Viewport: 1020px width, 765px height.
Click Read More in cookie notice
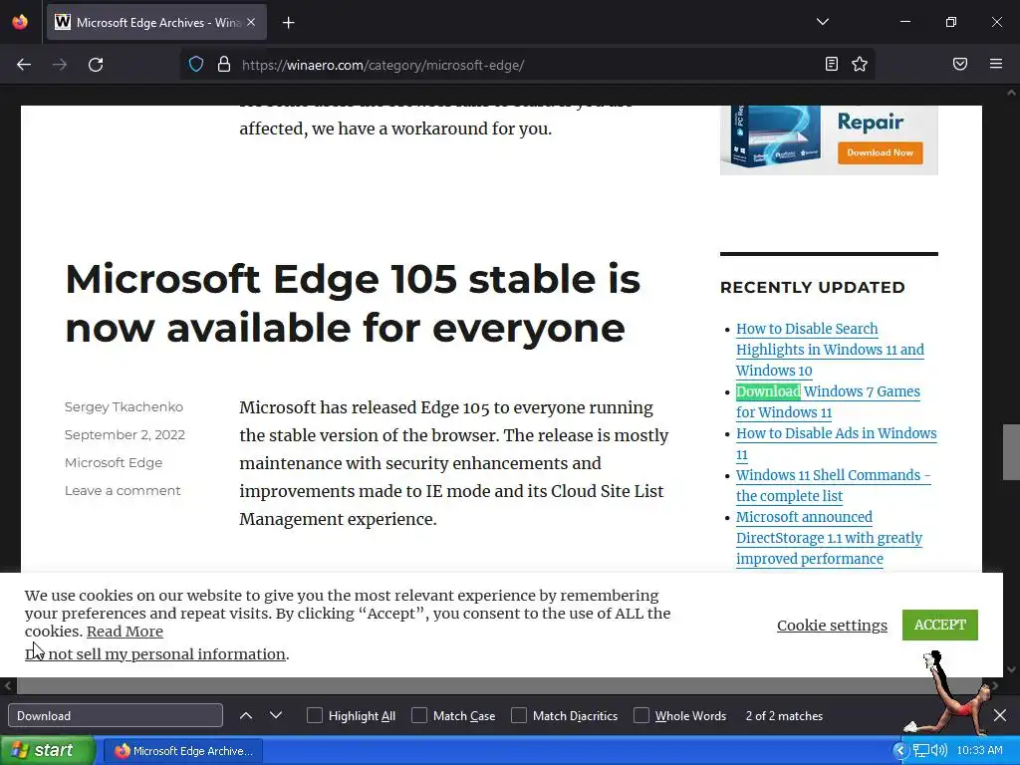coord(125,632)
